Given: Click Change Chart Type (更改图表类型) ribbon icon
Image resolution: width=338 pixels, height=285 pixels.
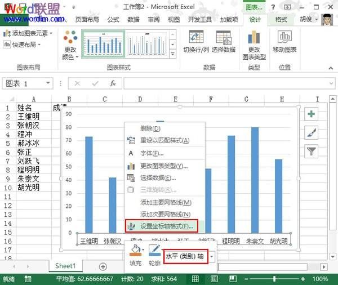Looking at the screenshot, I should pos(254,39).
